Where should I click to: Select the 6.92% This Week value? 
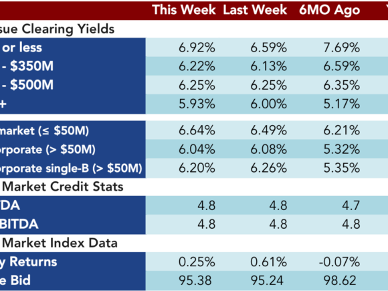click(x=197, y=47)
